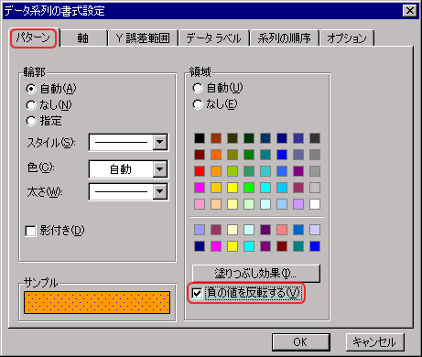422x357 pixels.
Task: Pick the orange swatch in the second palette row
Action: point(216,155)
